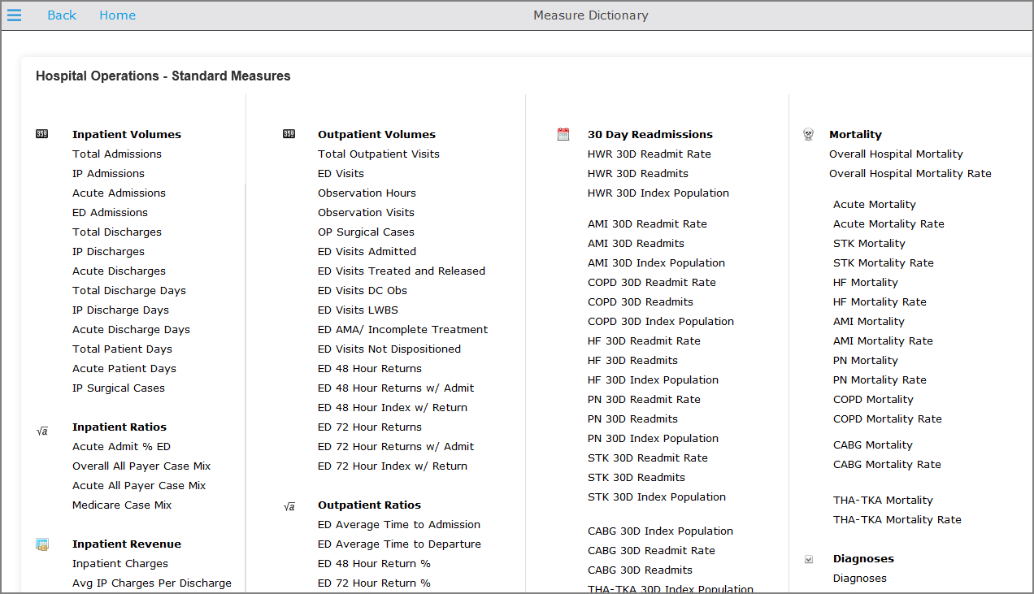1034x594 pixels.
Task: Select the Acute Mortality Rate measure
Action: click(888, 223)
